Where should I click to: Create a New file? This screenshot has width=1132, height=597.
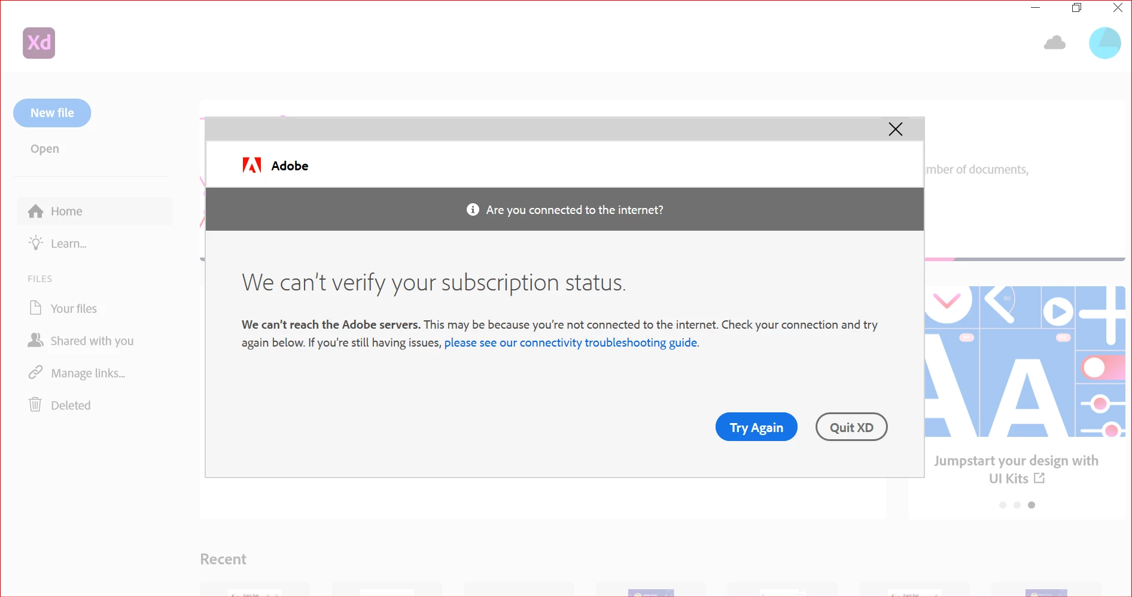(x=52, y=113)
